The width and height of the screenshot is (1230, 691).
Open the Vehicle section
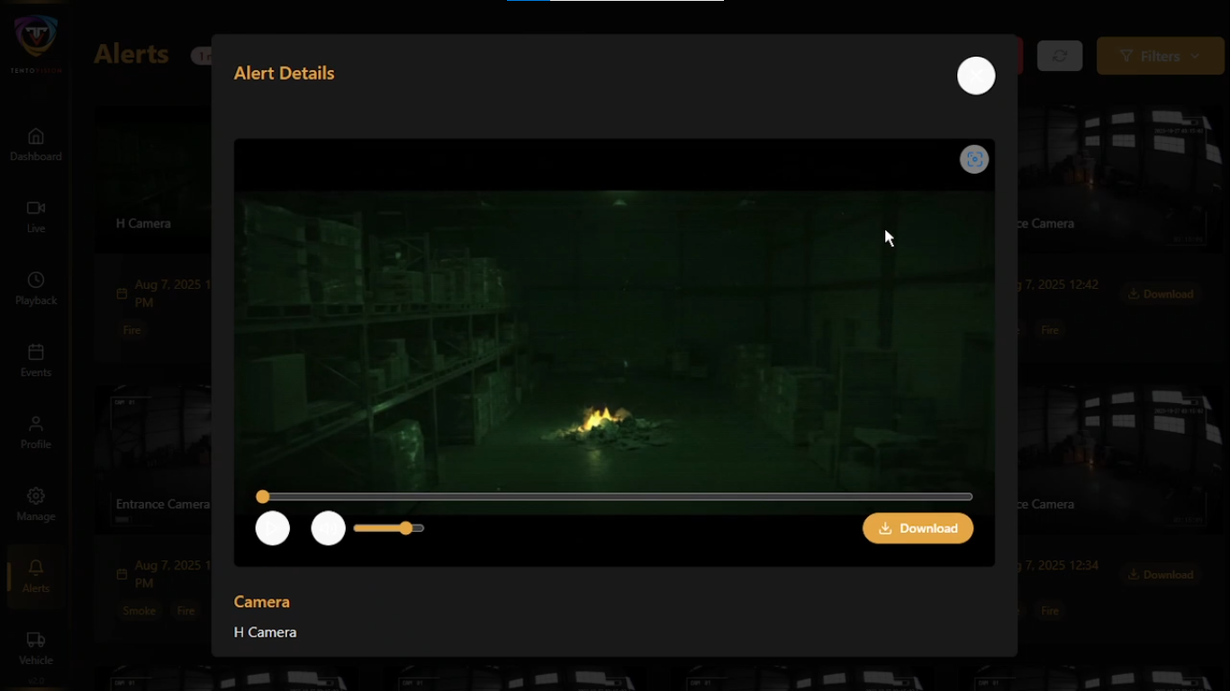36,648
